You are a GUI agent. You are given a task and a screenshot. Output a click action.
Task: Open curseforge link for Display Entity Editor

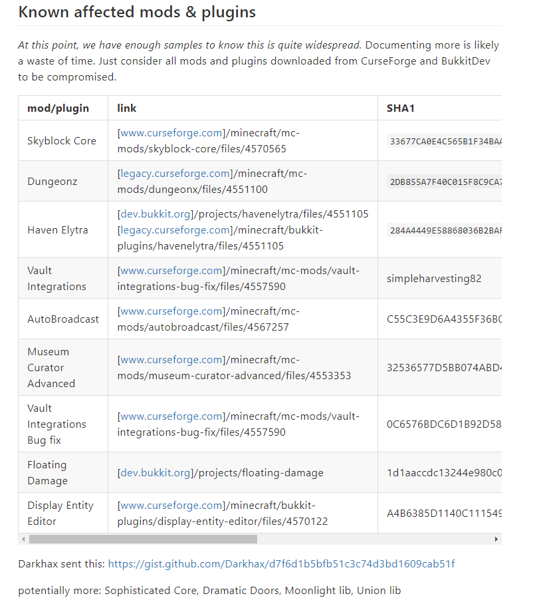pyautogui.click(x=171, y=506)
